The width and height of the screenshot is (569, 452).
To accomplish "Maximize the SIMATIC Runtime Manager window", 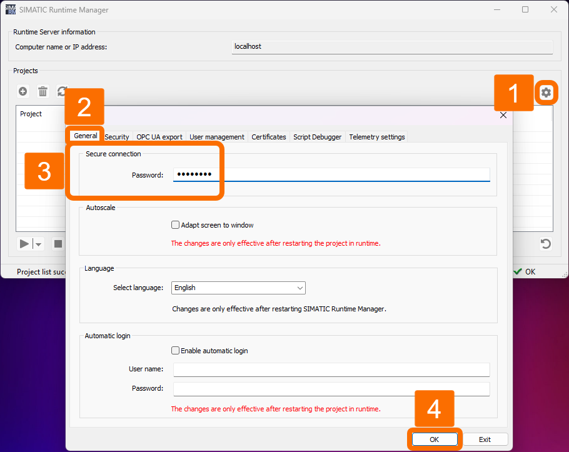I will click(x=525, y=9).
